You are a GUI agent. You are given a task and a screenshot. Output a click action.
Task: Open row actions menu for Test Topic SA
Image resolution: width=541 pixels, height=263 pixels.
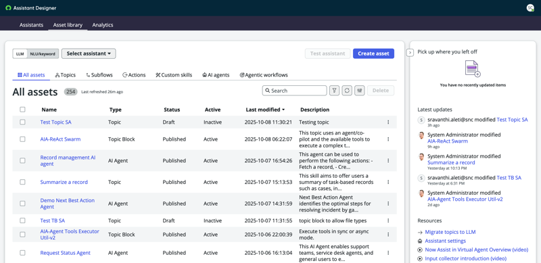coord(388,122)
